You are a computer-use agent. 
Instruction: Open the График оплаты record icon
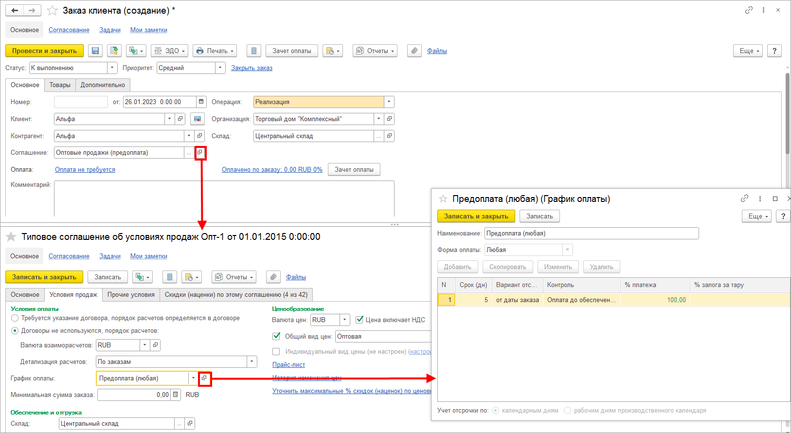[x=204, y=378]
